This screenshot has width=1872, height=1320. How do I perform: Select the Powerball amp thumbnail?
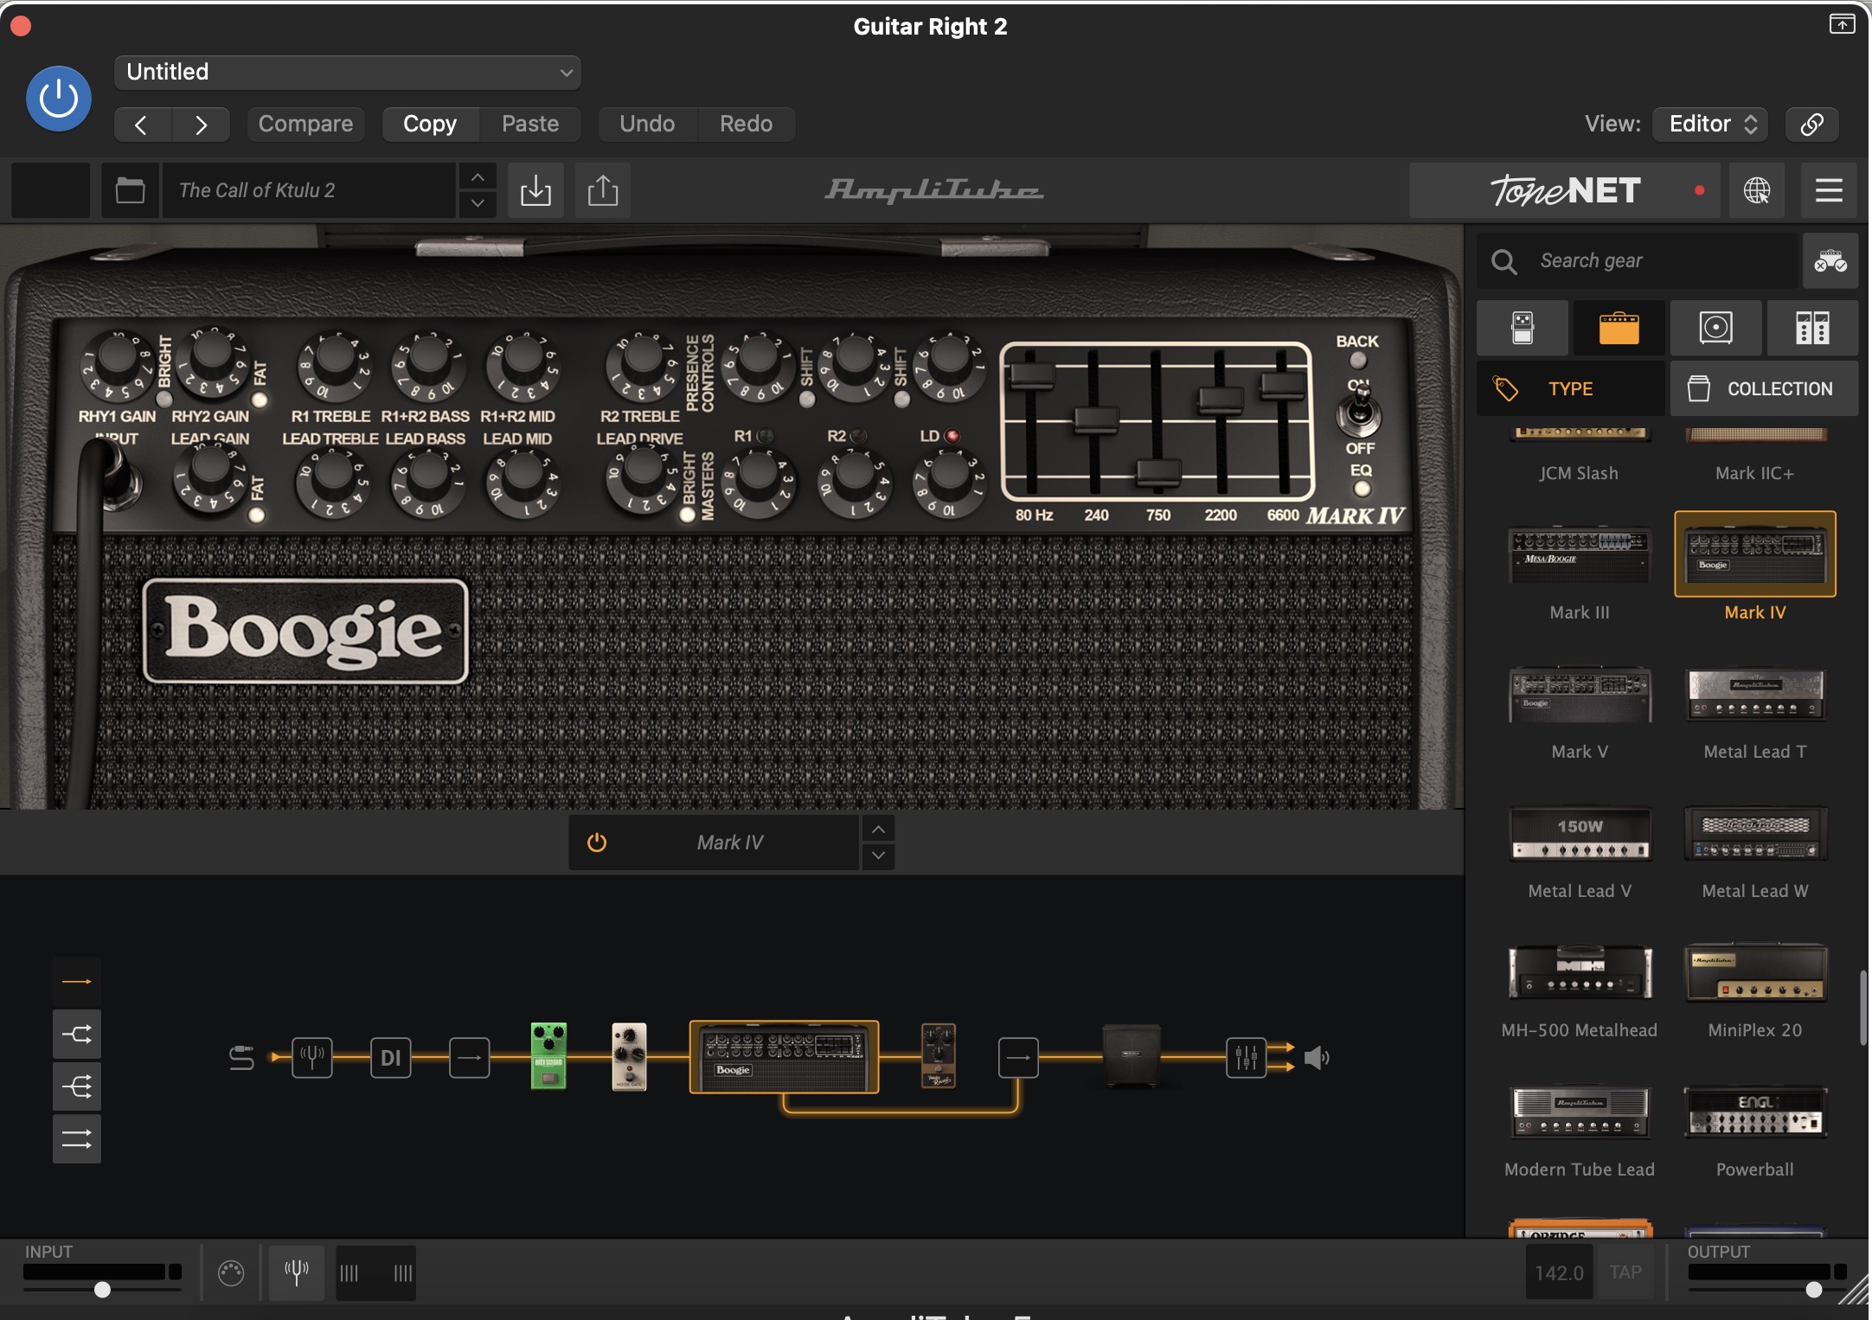(x=1755, y=1112)
